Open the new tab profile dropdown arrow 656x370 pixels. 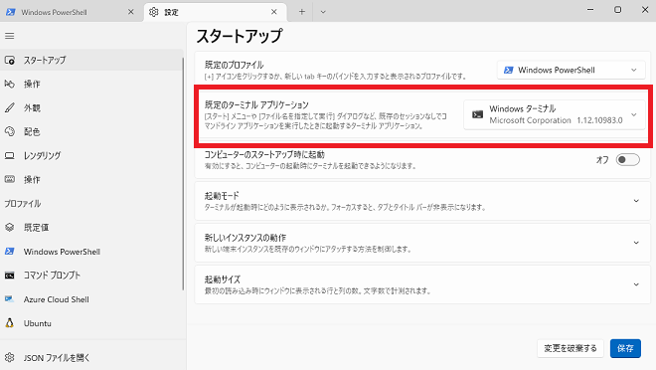tap(323, 12)
